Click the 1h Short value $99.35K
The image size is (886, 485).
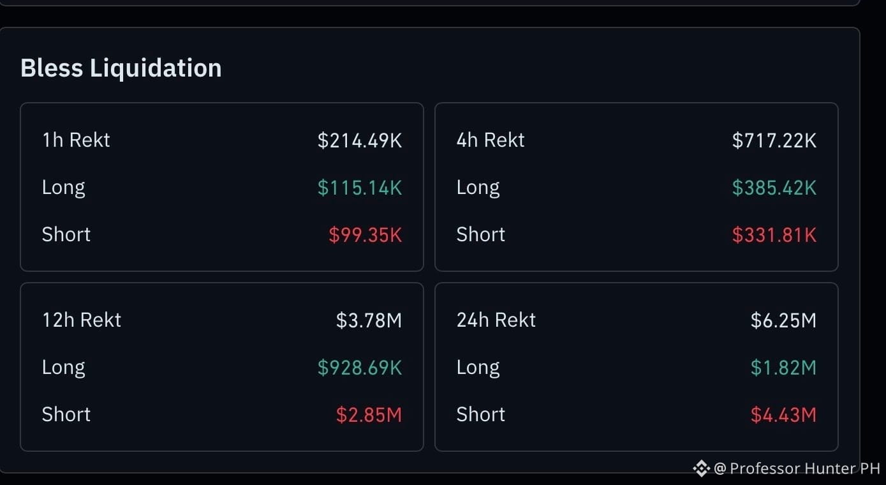click(365, 235)
